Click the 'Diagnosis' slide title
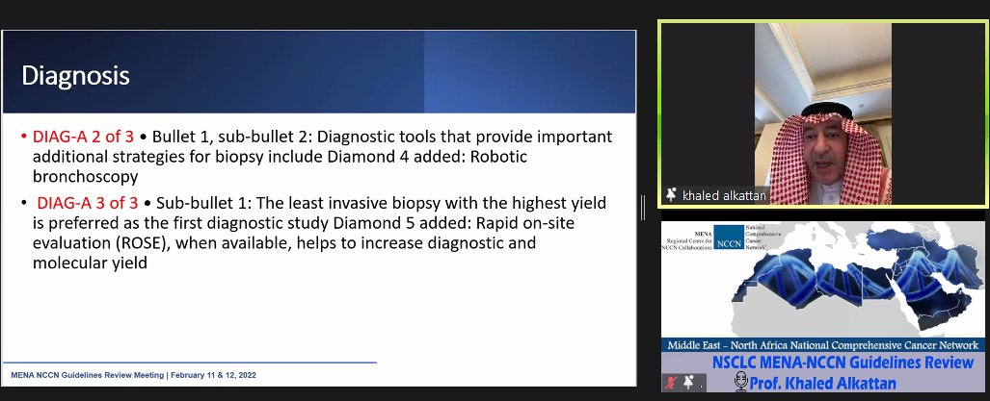 (x=76, y=76)
